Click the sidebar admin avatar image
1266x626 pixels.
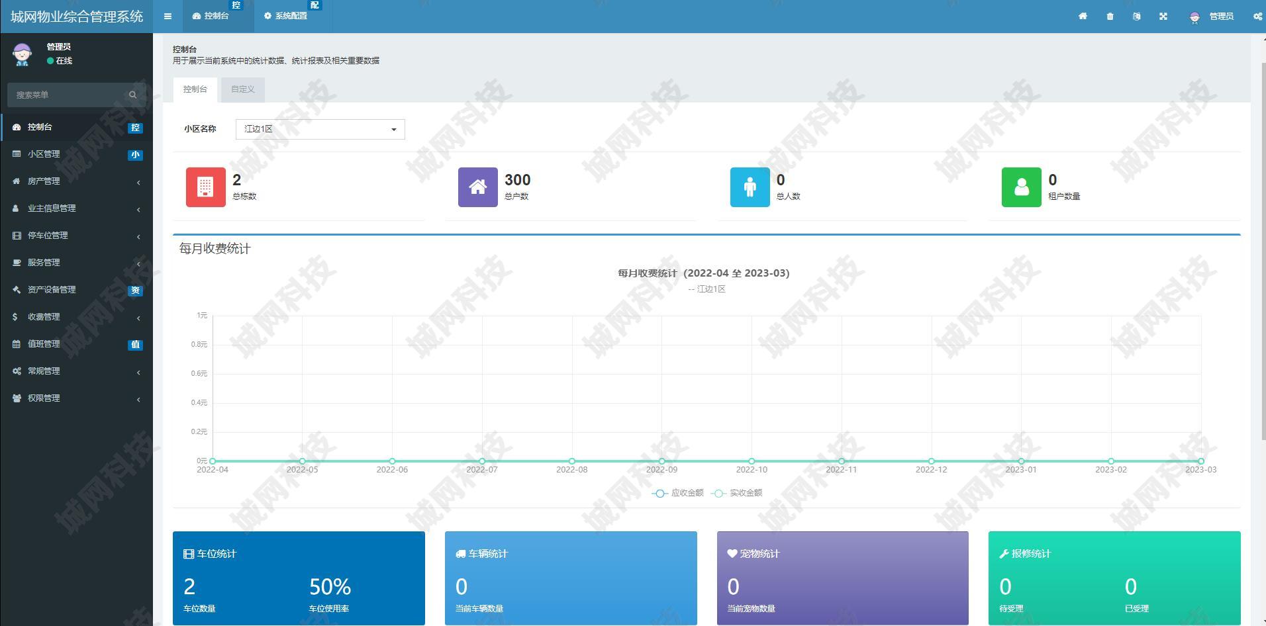pos(22,54)
